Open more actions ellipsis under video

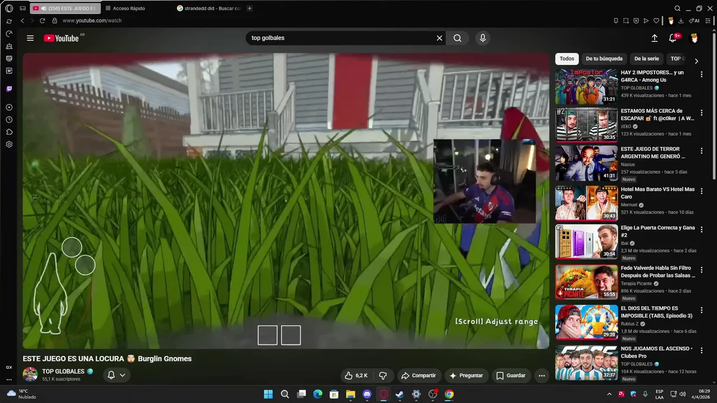[542, 376]
